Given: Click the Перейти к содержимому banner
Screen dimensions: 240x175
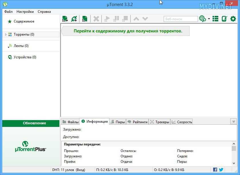Looking at the screenshot, I should coord(125,31).
